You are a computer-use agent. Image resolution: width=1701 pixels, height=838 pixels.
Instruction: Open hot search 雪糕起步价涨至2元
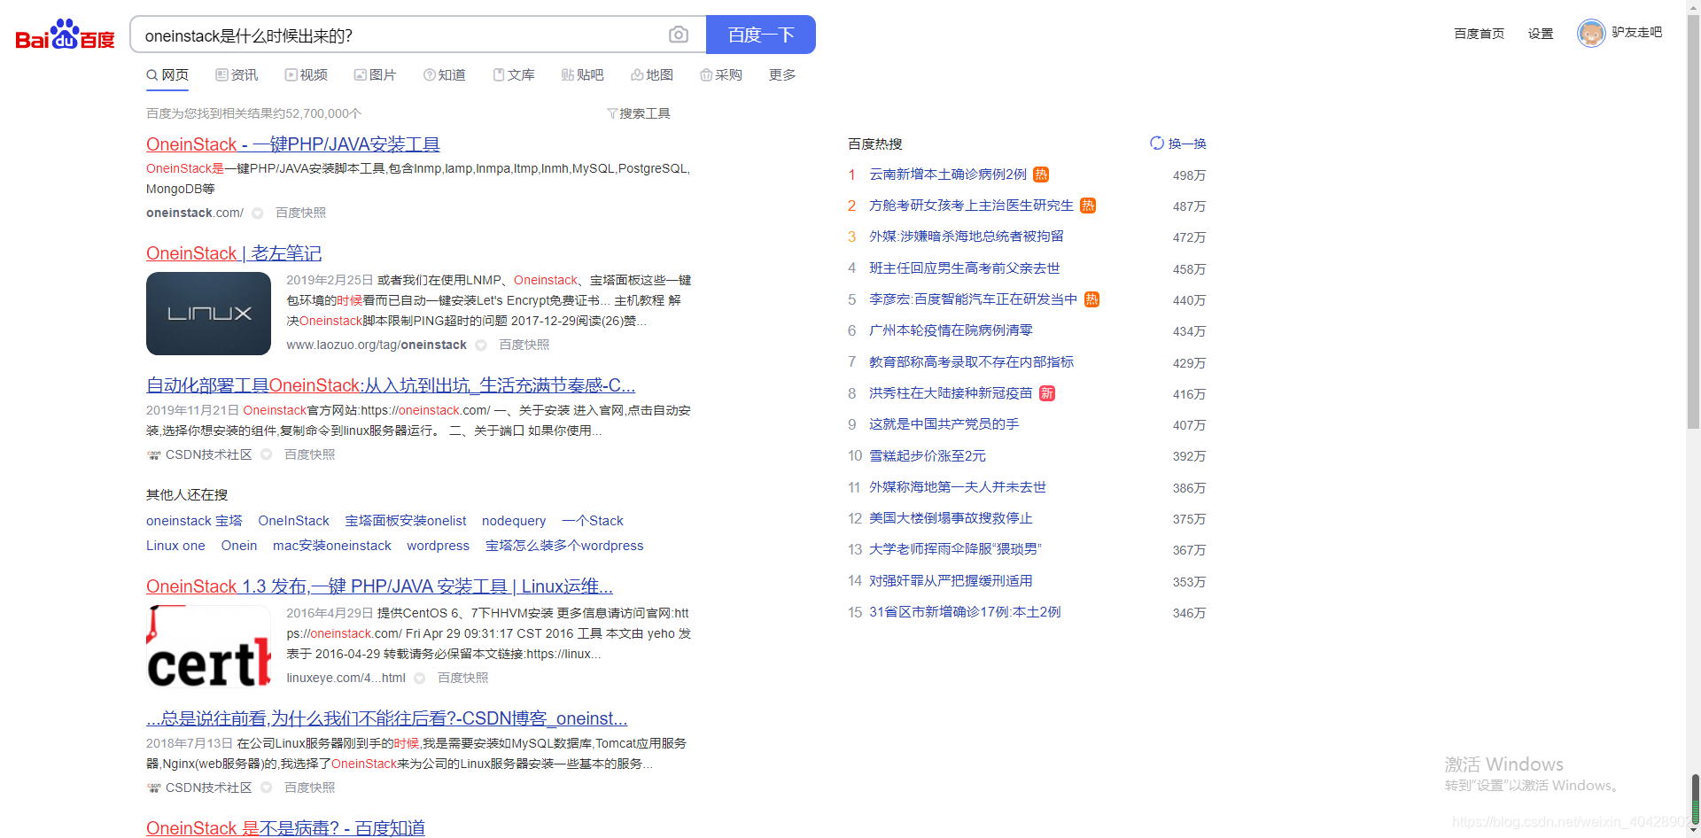coord(928,456)
